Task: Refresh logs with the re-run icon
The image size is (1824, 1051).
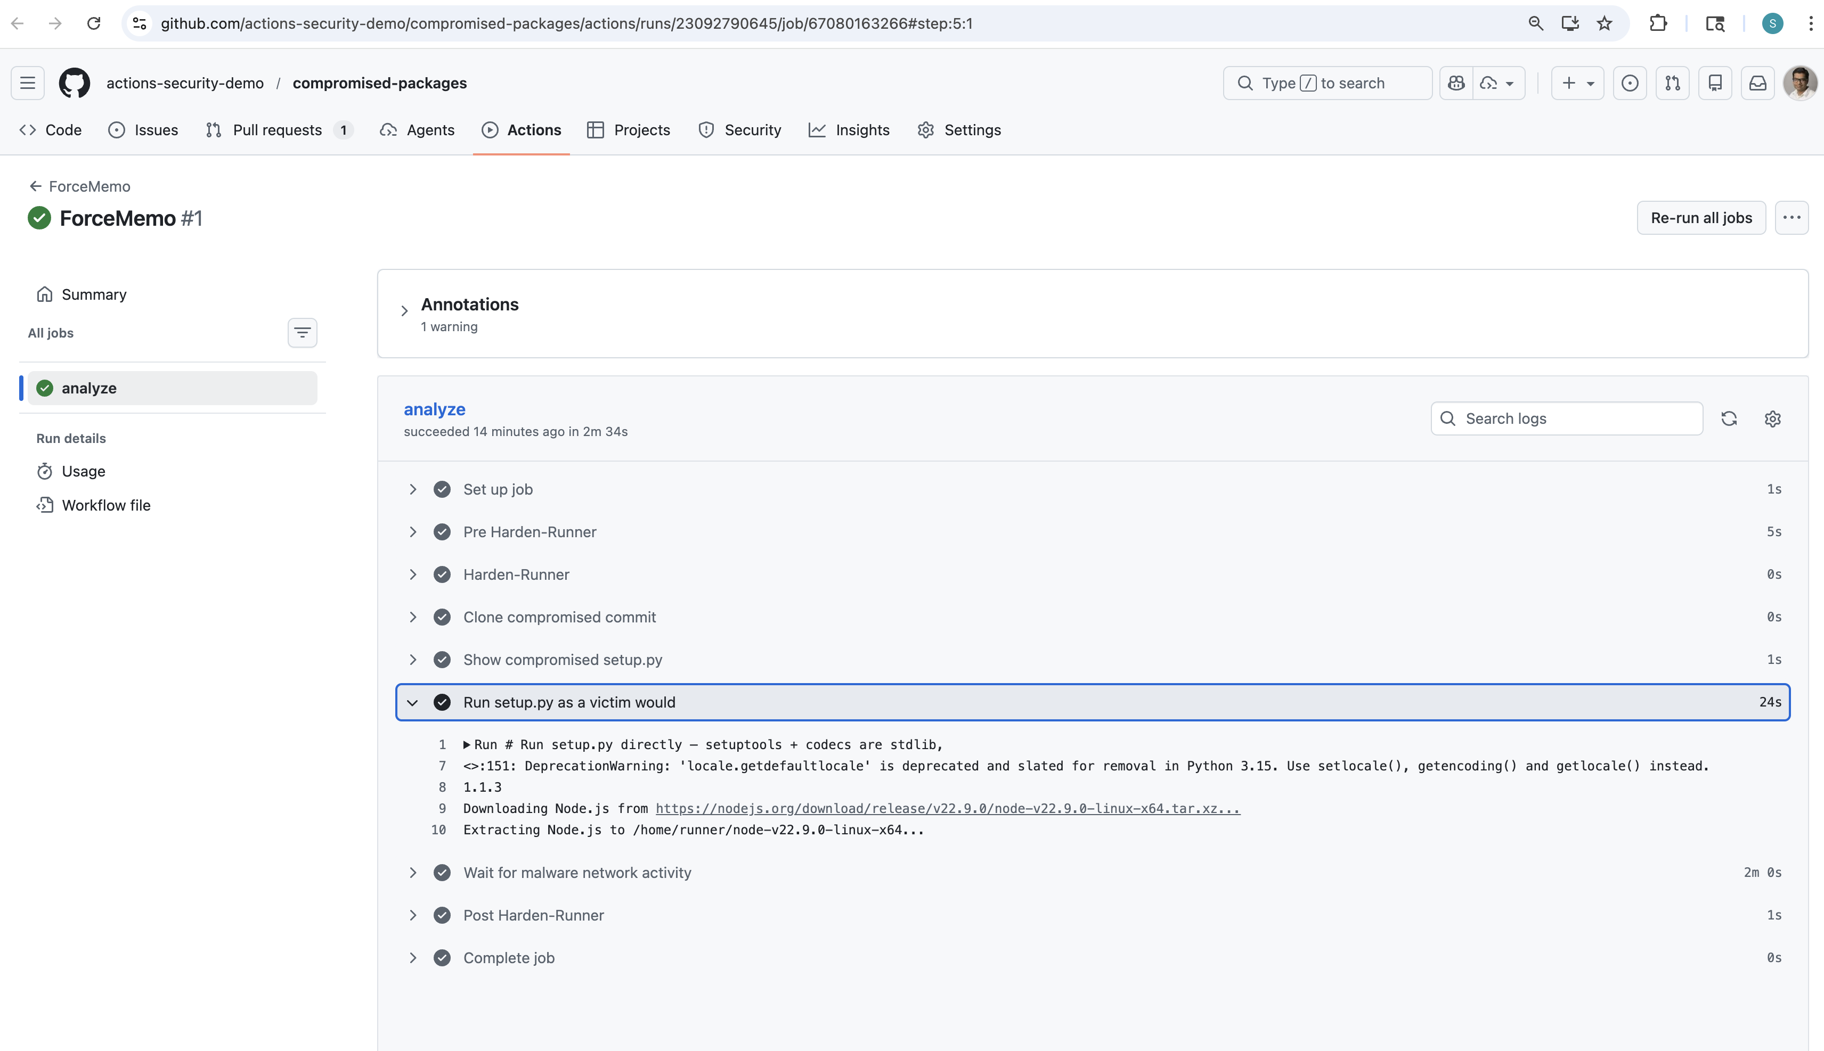Action: (x=1729, y=418)
